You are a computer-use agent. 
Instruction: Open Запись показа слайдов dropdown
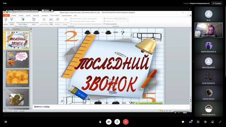click(65, 21)
